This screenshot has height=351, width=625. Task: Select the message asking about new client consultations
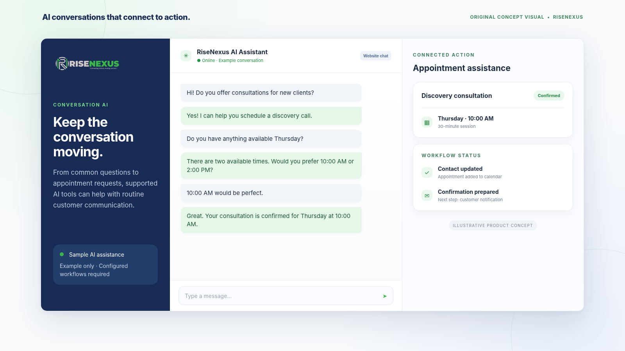tap(271, 93)
